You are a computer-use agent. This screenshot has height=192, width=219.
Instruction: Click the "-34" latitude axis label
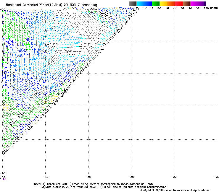tap(3, 73)
